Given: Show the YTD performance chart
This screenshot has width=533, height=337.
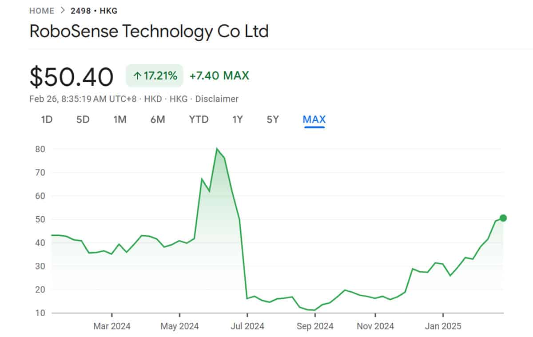Looking at the screenshot, I should click(198, 119).
